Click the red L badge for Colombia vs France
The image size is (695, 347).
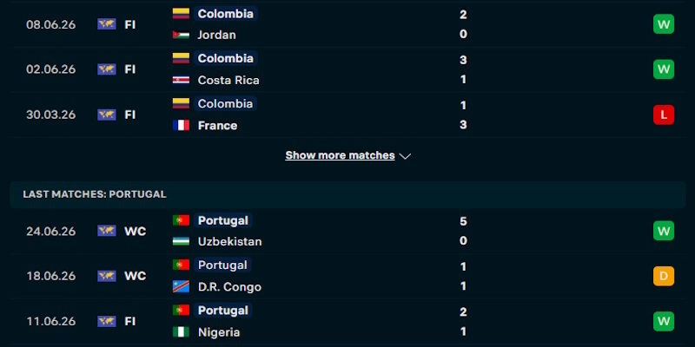click(663, 115)
